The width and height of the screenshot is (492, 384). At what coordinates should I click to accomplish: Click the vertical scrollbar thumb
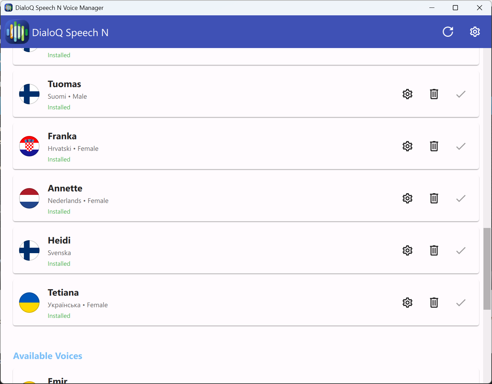click(487, 269)
